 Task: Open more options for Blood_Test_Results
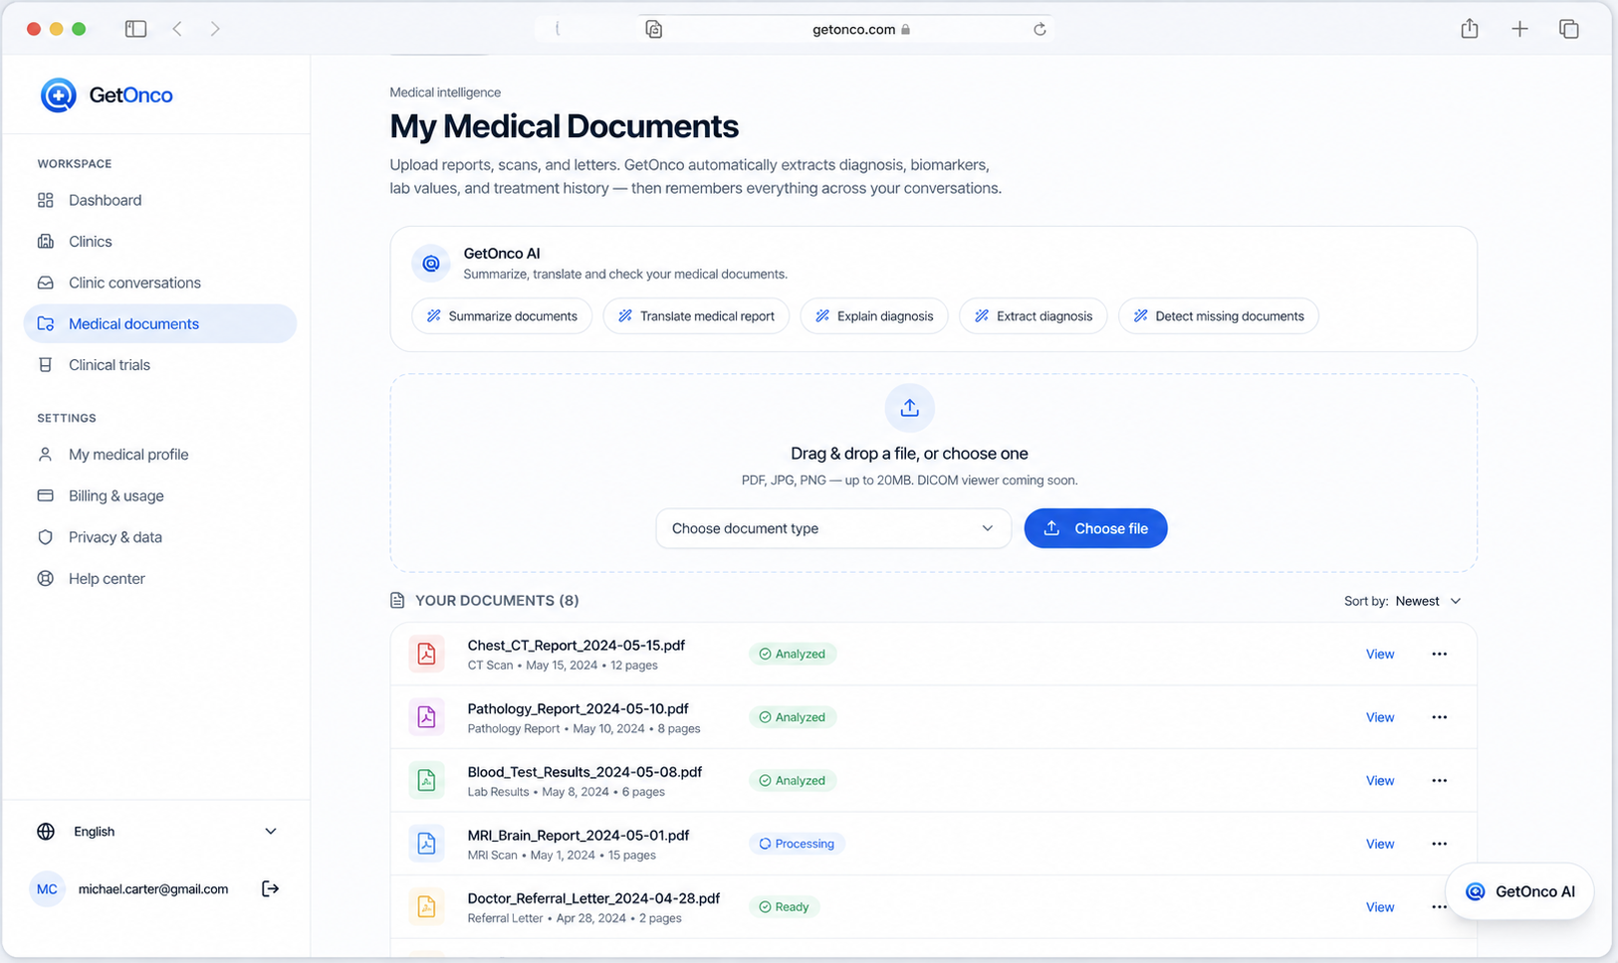tap(1440, 781)
